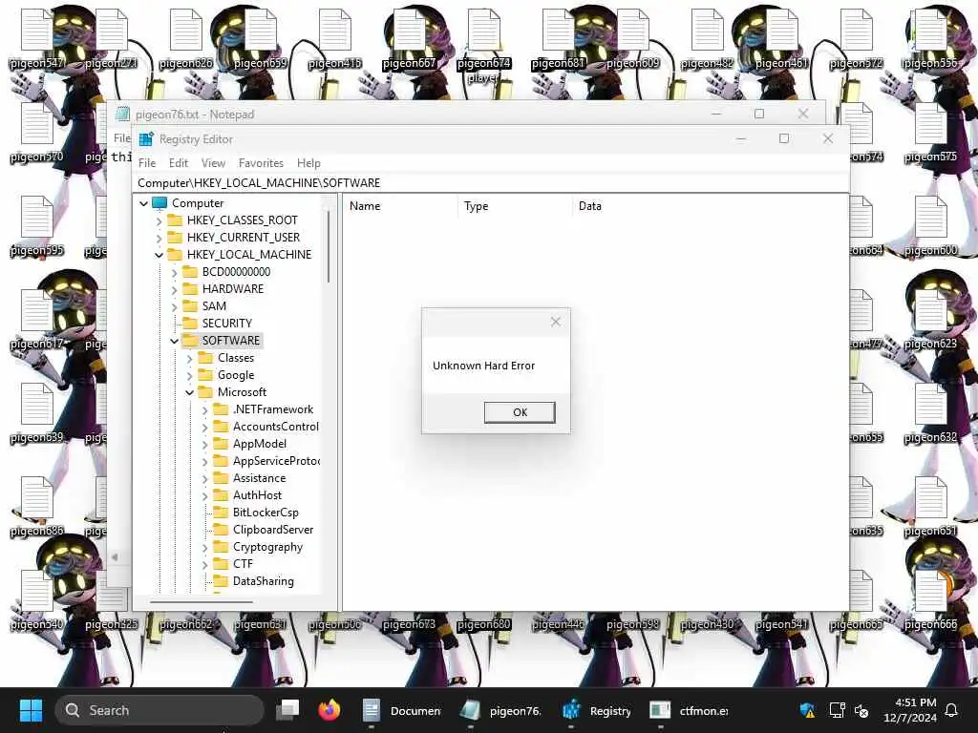This screenshot has width=978, height=733.
Task: Expand the HARDWARE key
Action: click(175, 289)
